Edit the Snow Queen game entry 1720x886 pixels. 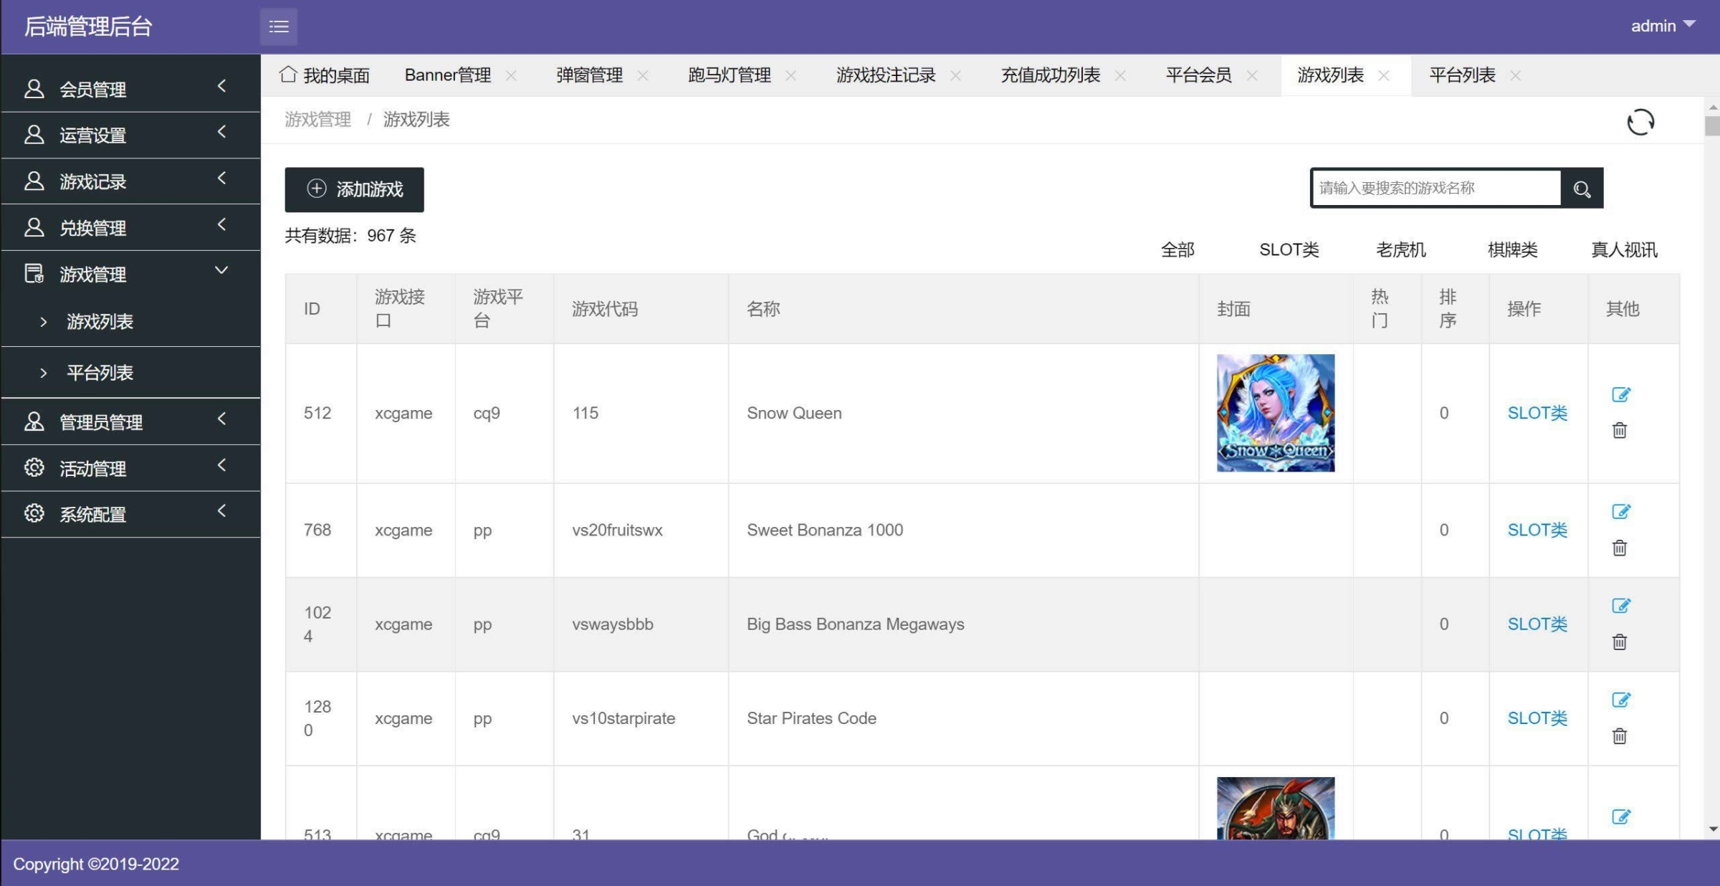[x=1620, y=395]
